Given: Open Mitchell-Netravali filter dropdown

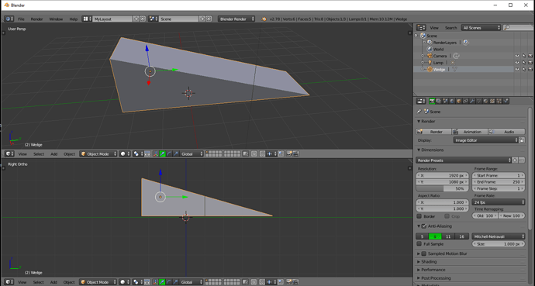Looking at the screenshot, I should (499, 236).
